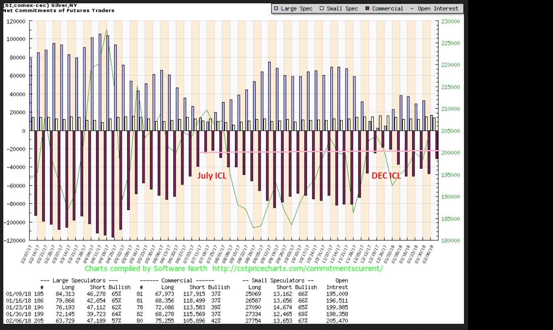Click the 'Large Speculators' table header

(80, 281)
